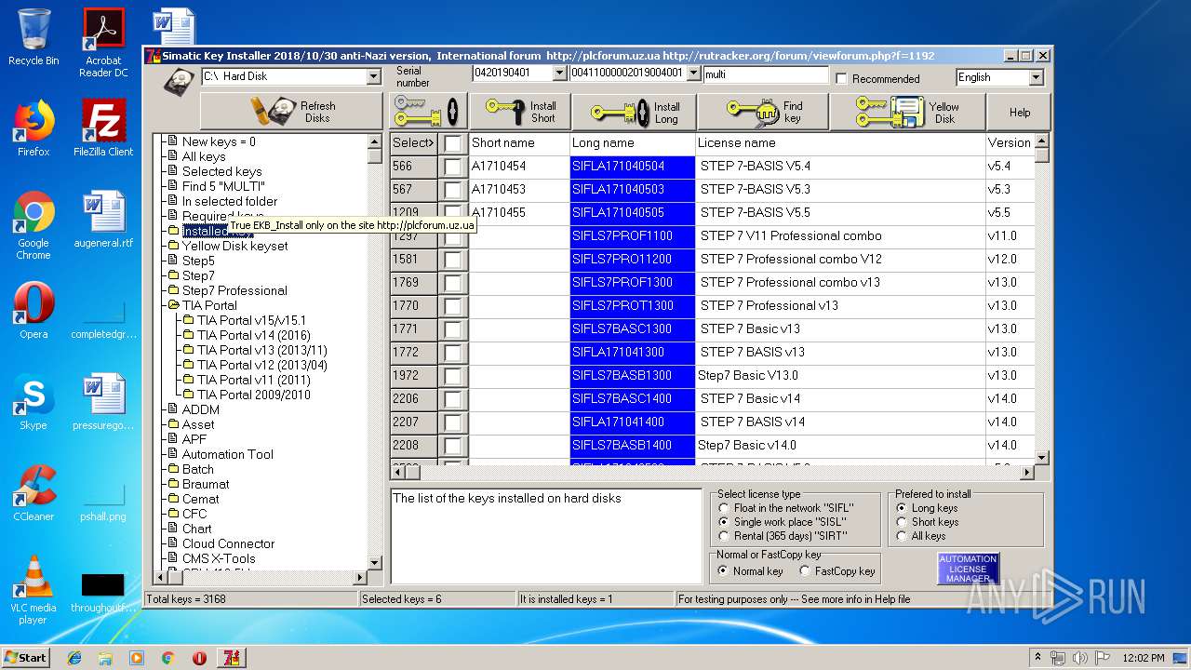Check the box for key row 566

(x=452, y=167)
